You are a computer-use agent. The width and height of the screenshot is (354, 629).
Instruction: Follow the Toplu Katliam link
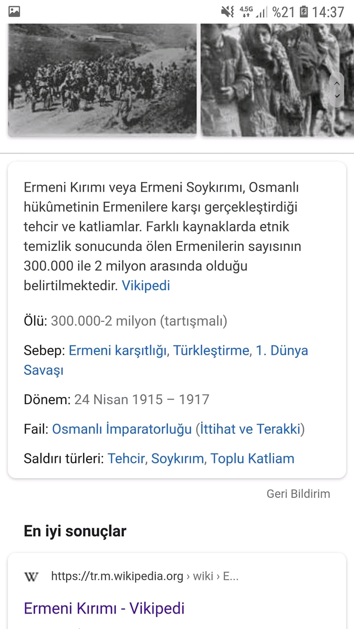point(252,459)
